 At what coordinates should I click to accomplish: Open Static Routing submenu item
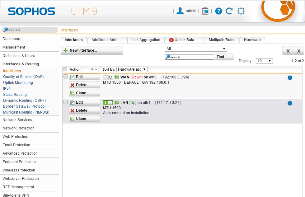pos(15,95)
